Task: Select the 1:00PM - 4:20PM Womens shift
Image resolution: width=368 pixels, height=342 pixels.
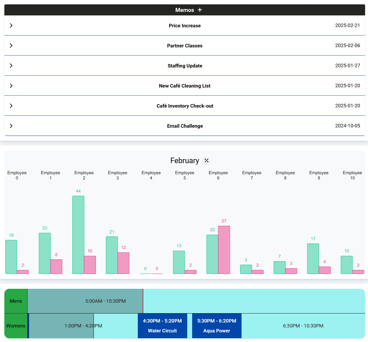Action: pyautogui.click(x=83, y=326)
